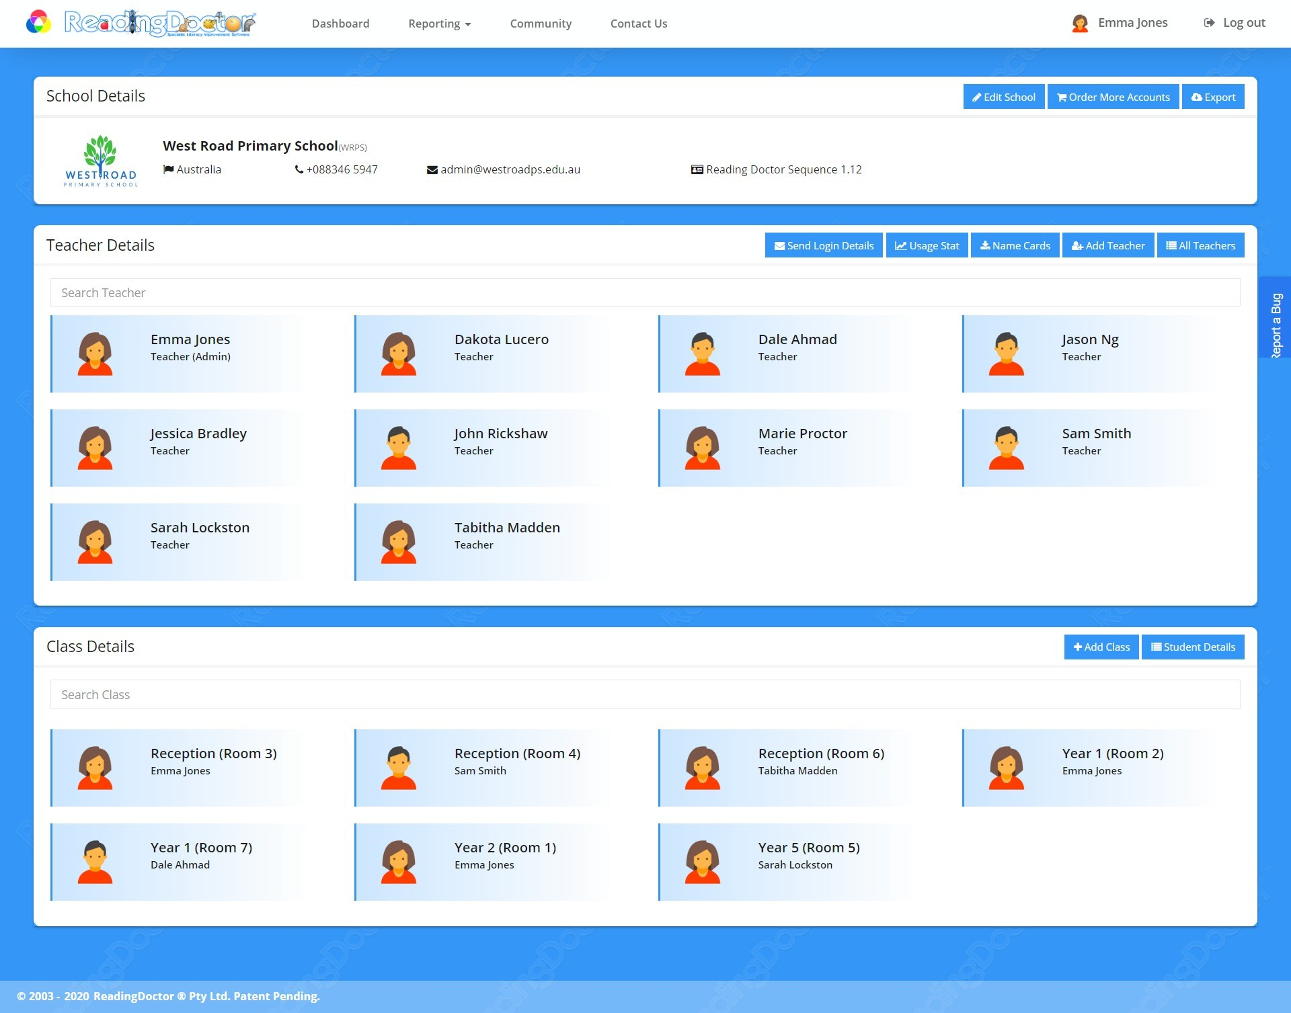
Task: Click Emma Jones profile avatar in header
Action: click(1080, 24)
